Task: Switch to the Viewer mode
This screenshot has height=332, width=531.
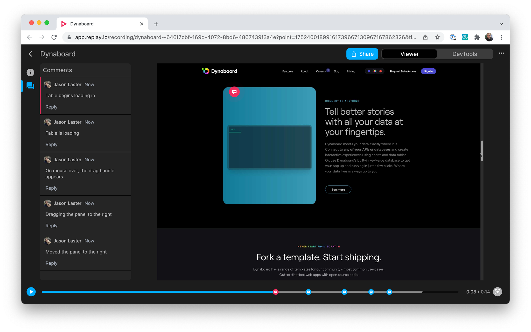Action: tap(409, 54)
